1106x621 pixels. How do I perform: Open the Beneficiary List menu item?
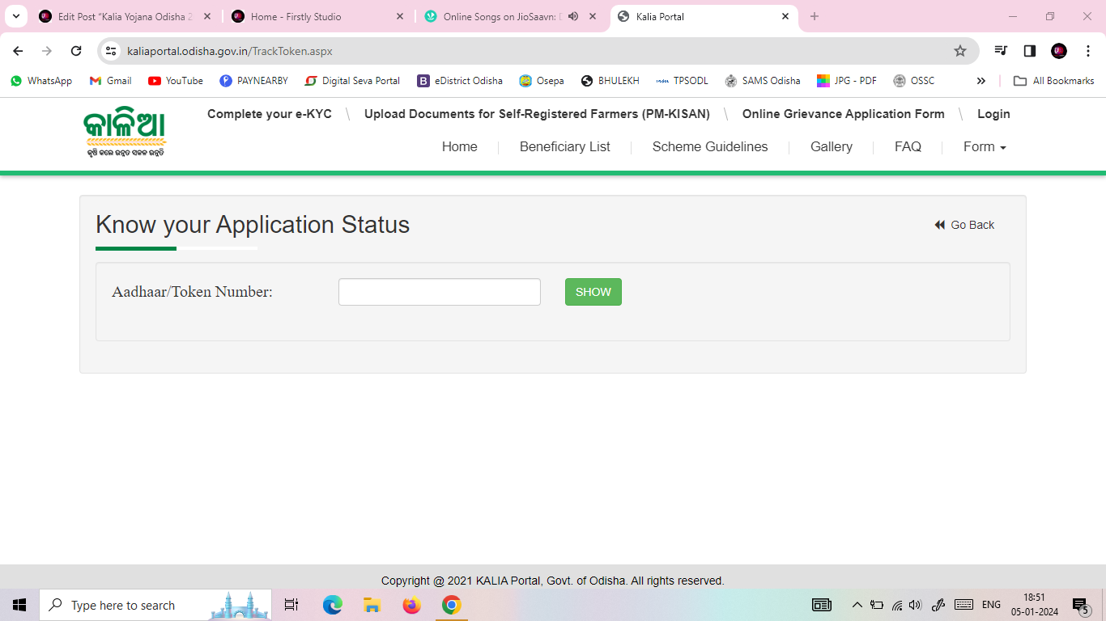564,146
